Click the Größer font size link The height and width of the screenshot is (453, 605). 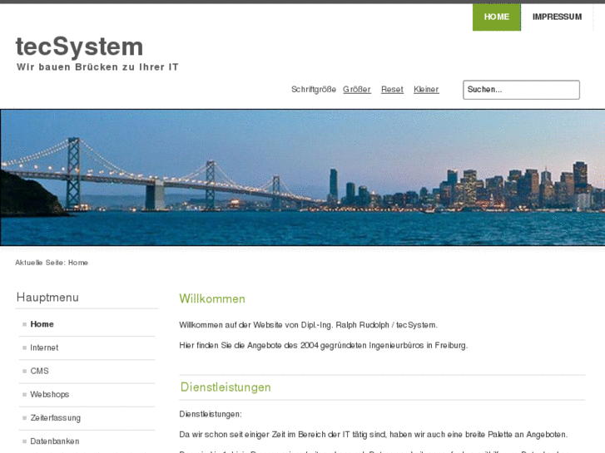click(x=357, y=90)
